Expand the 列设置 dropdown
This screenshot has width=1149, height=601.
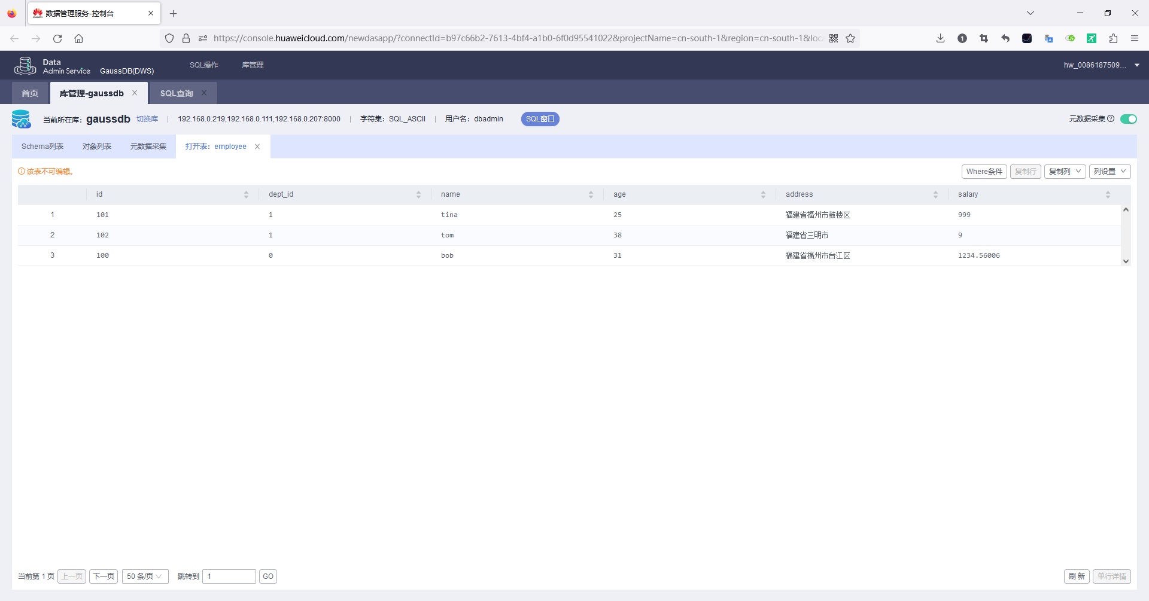(1110, 172)
